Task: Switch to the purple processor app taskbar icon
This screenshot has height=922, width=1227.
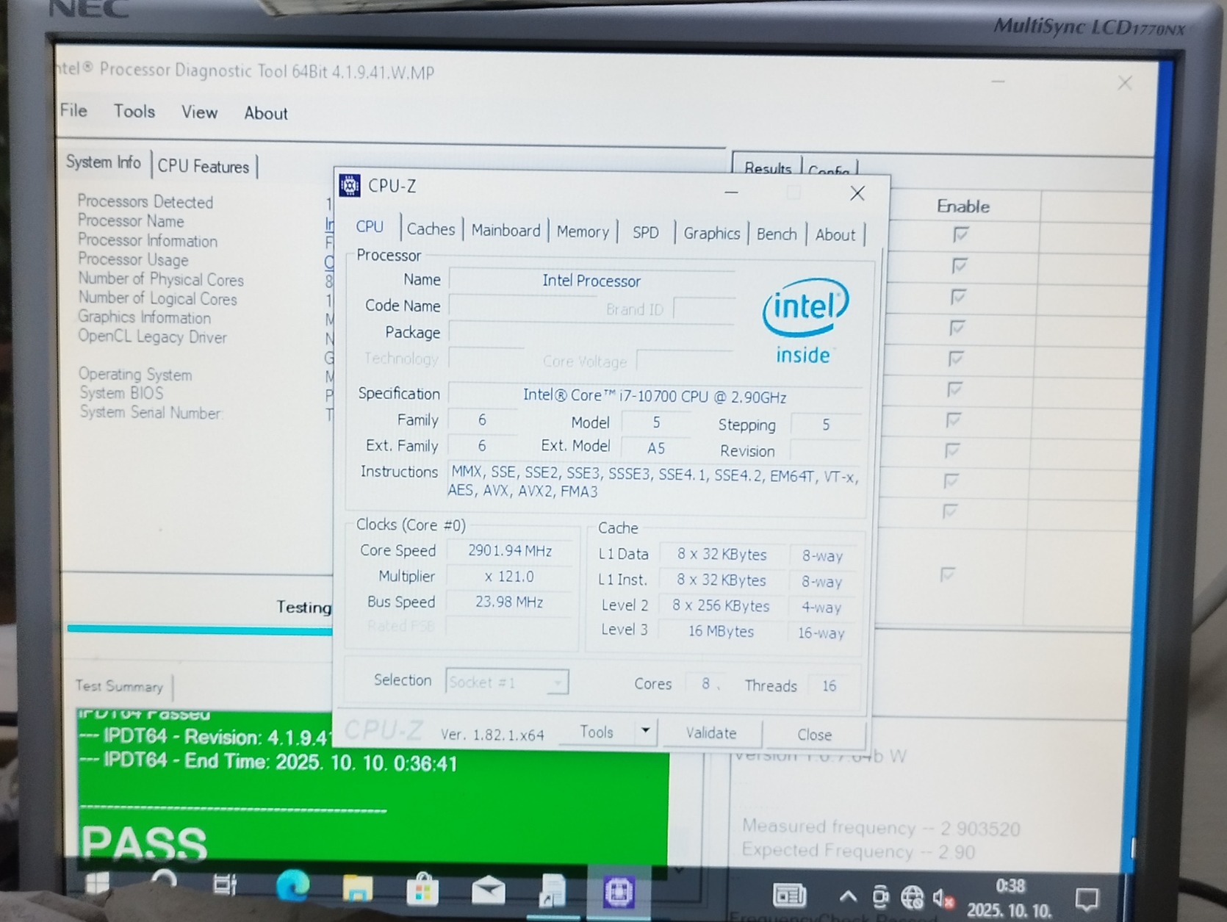Action: (619, 893)
